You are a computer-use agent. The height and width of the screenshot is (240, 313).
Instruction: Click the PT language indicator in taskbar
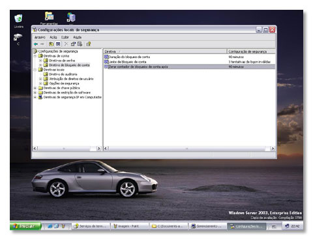coord(274,226)
